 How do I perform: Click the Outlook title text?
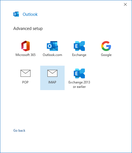(x=30, y=14)
